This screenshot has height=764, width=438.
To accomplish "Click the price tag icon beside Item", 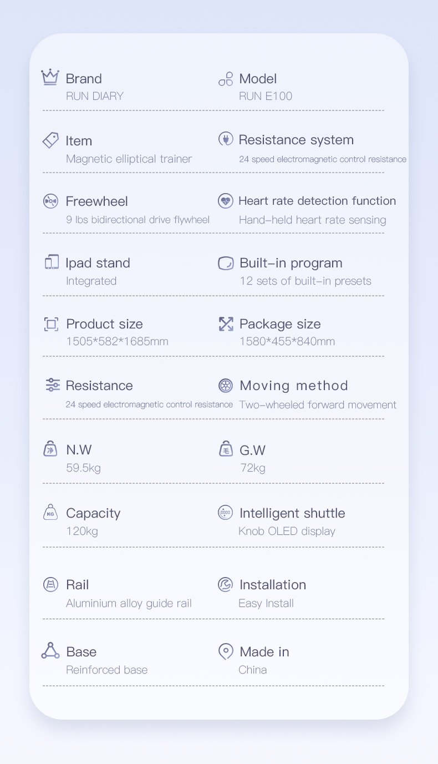I will 50,140.
